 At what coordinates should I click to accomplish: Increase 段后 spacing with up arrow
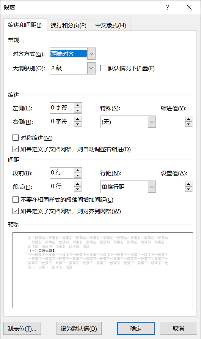coord(77,184)
